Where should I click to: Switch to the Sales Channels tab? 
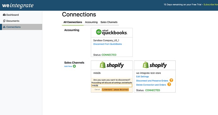pyautogui.click(x=109, y=22)
